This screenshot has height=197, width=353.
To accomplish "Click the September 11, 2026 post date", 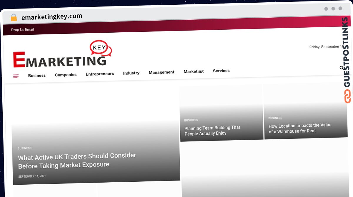I will [x=32, y=176].
